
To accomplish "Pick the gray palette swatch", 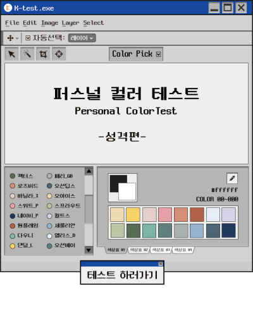I will point(181,231).
